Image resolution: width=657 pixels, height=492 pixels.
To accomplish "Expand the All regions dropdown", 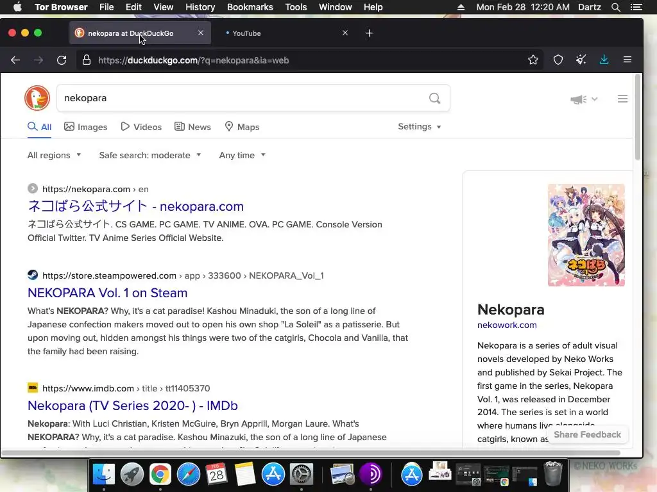I will pyautogui.click(x=54, y=155).
